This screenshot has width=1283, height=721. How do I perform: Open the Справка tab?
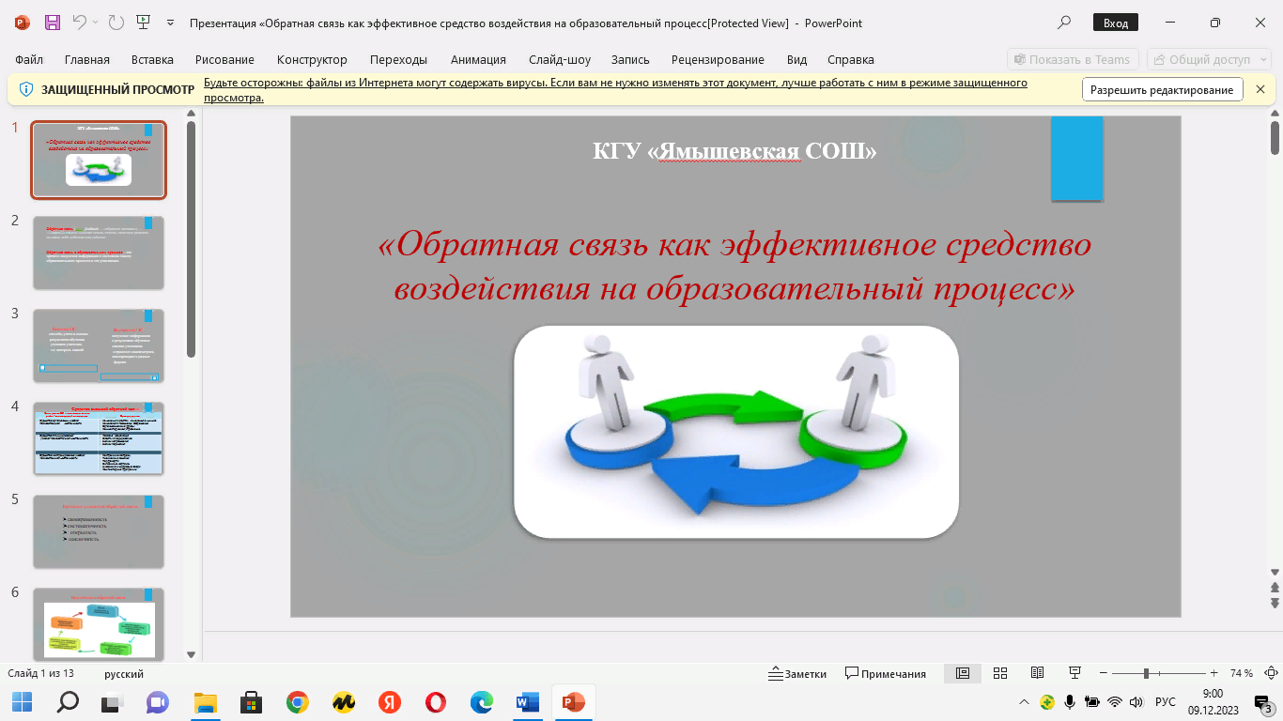coord(851,59)
